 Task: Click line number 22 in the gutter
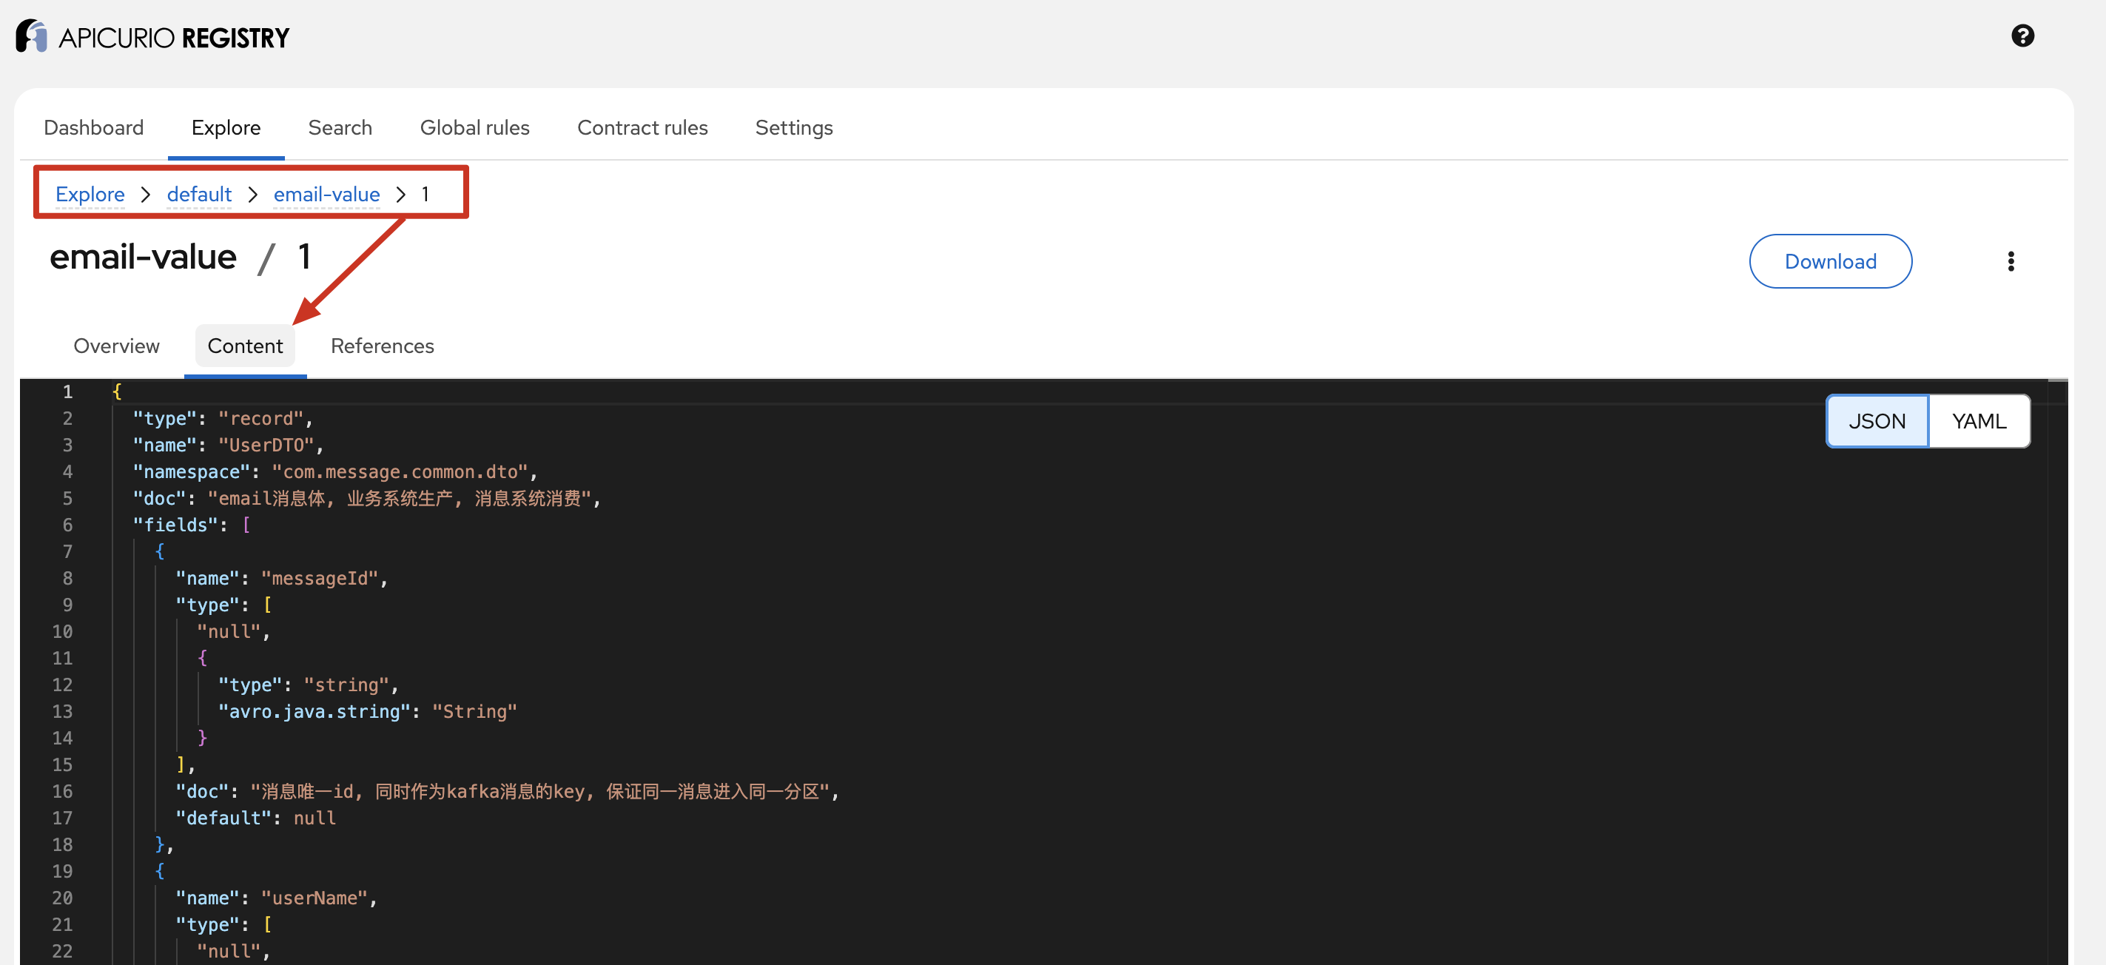pyautogui.click(x=62, y=951)
